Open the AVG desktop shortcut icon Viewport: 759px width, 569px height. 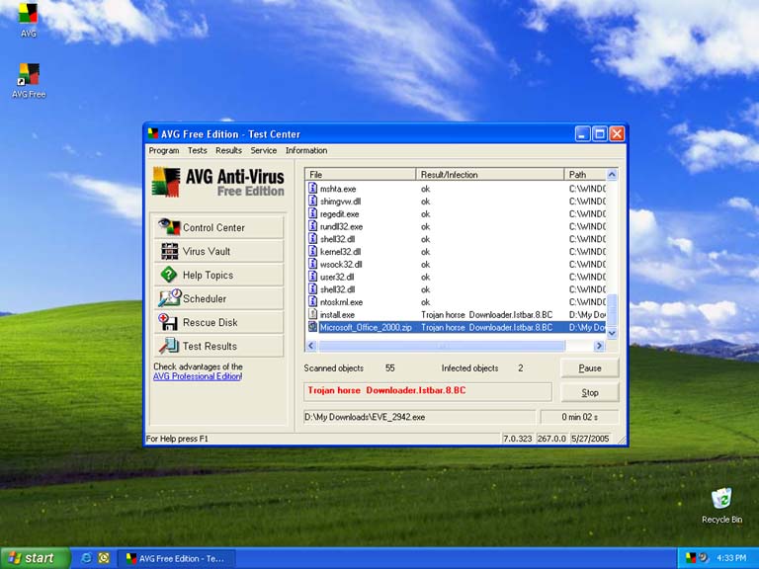pos(28,15)
